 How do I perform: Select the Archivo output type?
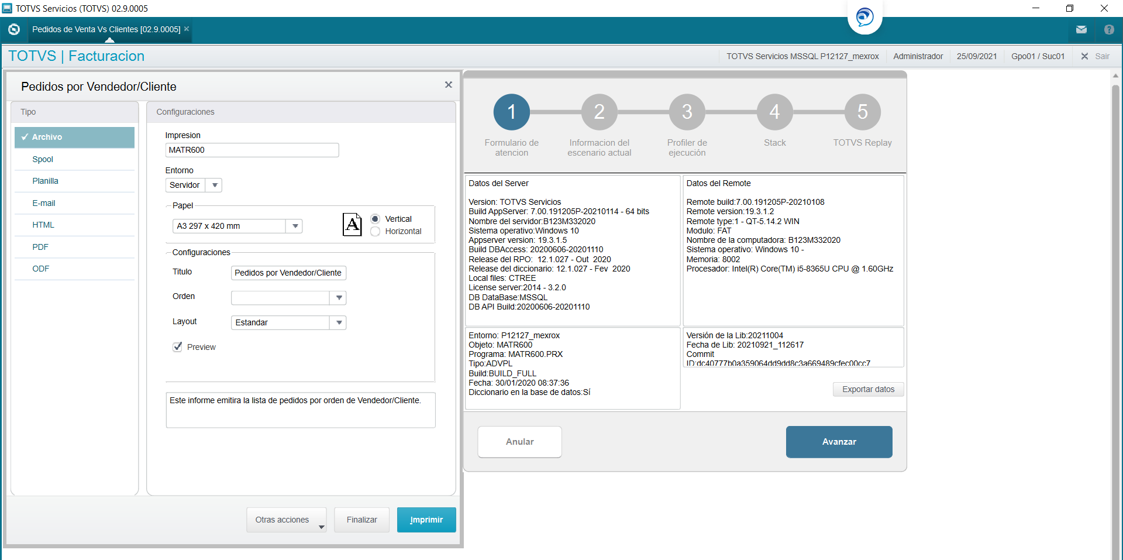point(75,137)
